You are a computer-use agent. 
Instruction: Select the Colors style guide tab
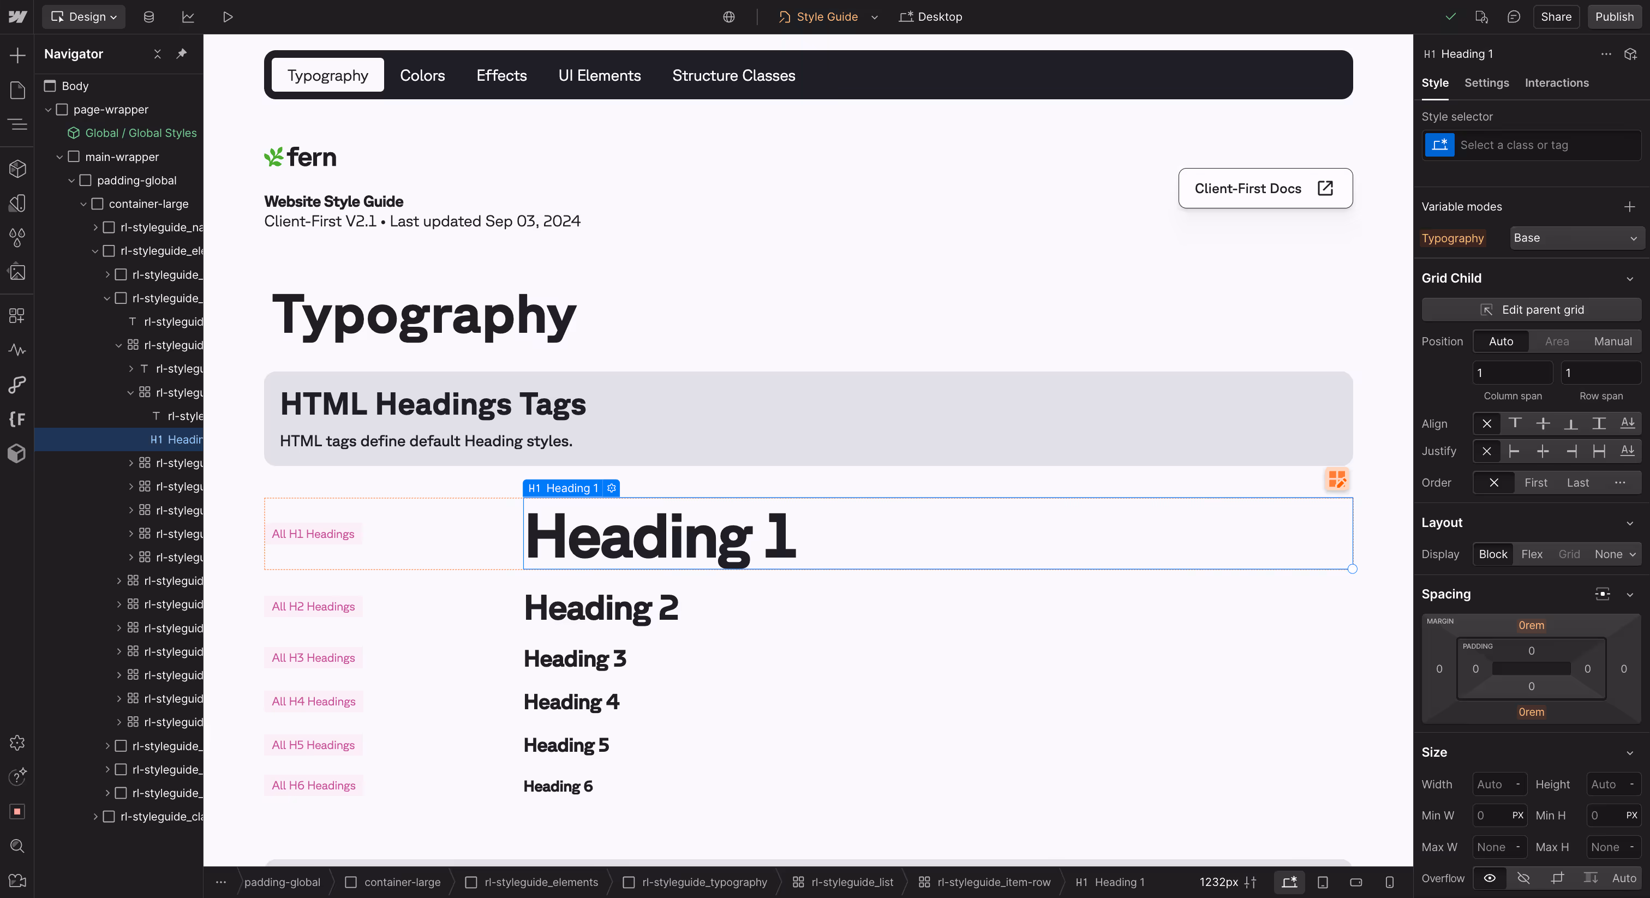(x=422, y=75)
